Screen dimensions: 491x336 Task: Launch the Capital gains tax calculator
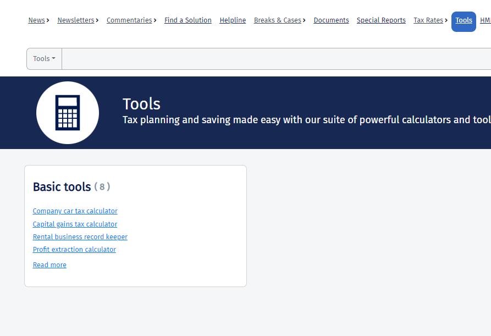(x=75, y=224)
